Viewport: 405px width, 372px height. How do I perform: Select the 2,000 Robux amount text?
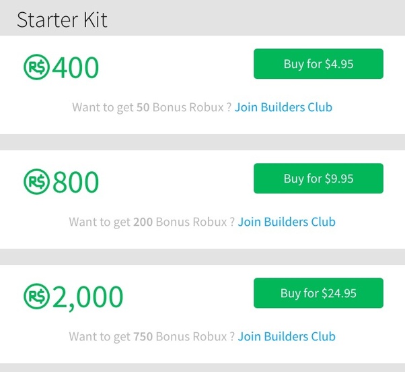click(87, 297)
